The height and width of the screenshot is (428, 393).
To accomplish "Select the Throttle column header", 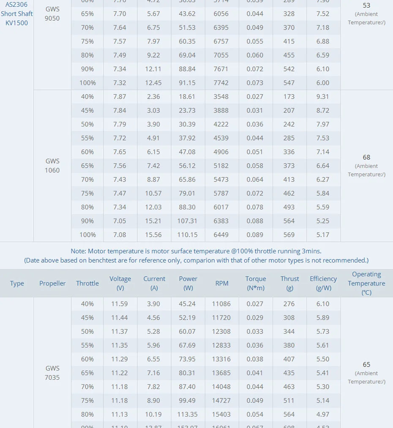I will 87,283.
